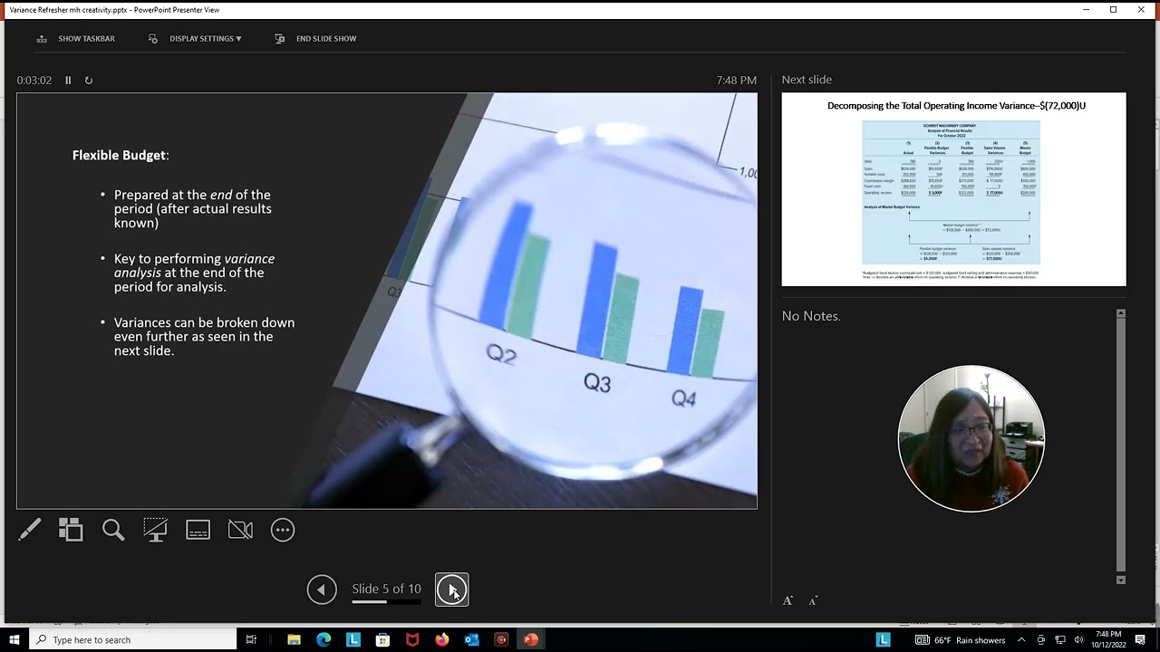
Task: Increase notes text size
Action: [x=788, y=600]
